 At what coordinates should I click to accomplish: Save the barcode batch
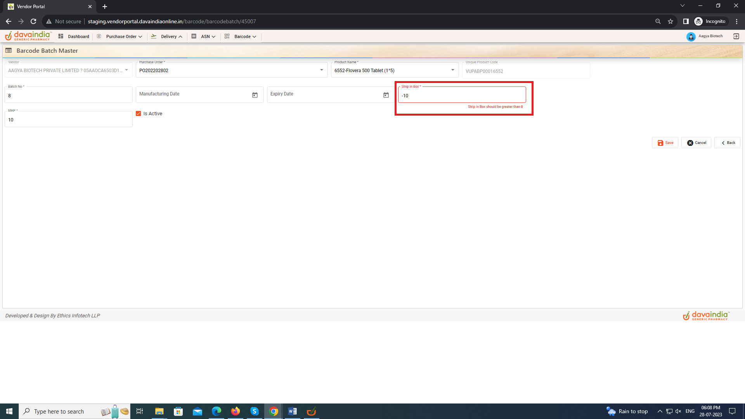point(665,143)
